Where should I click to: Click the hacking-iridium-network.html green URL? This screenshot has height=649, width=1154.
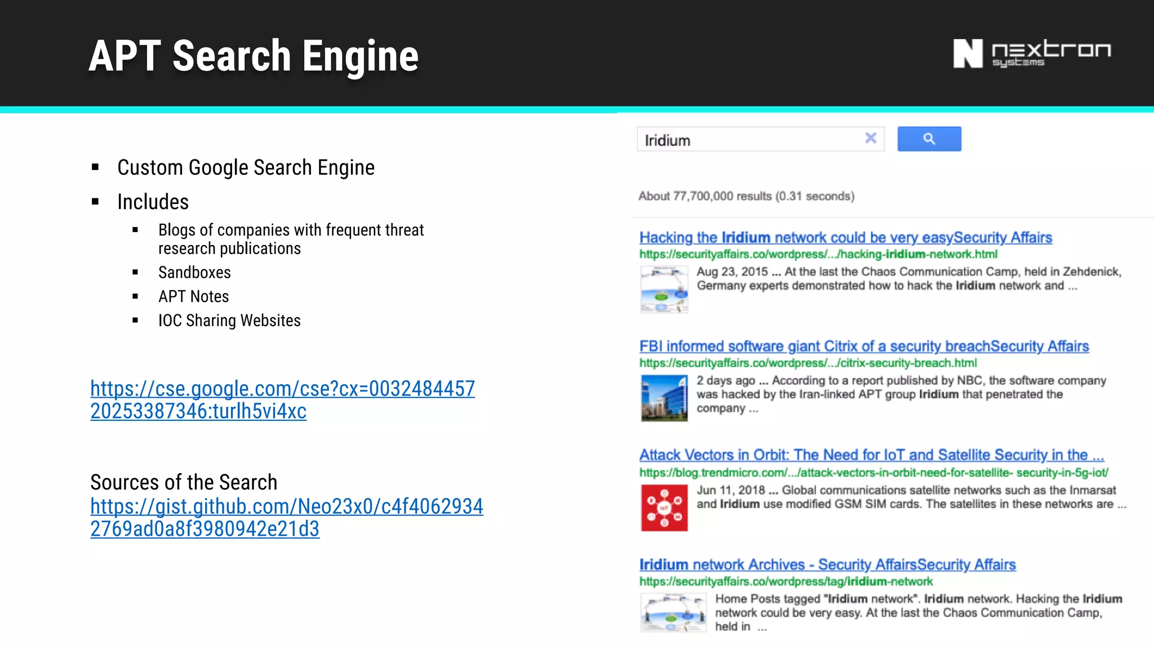click(818, 254)
